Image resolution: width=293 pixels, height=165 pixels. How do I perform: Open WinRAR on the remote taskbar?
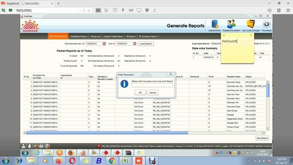pos(128,153)
